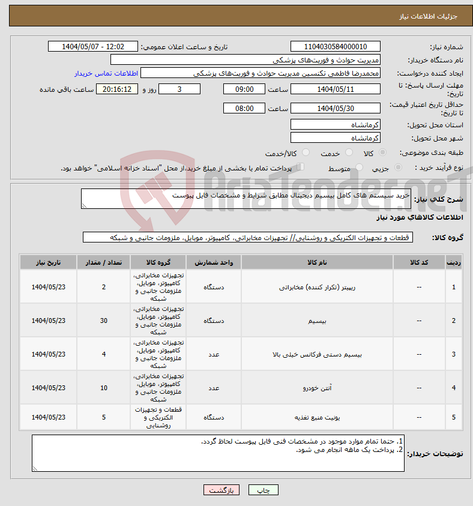Click the بیسیم دستی فرکانس خیلی بالا cell
The height and width of the screenshot is (506, 473).
pyautogui.click(x=317, y=354)
